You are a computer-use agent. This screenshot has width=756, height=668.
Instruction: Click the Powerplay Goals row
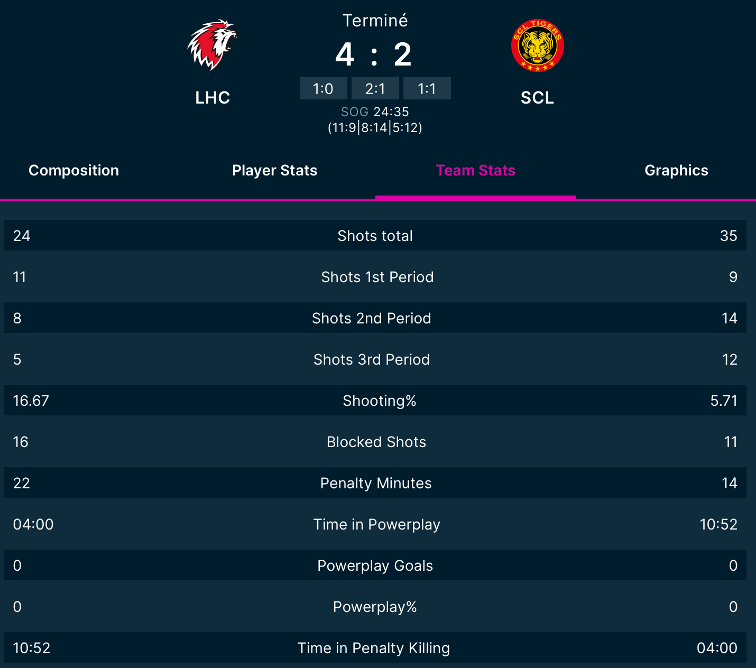click(375, 565)
